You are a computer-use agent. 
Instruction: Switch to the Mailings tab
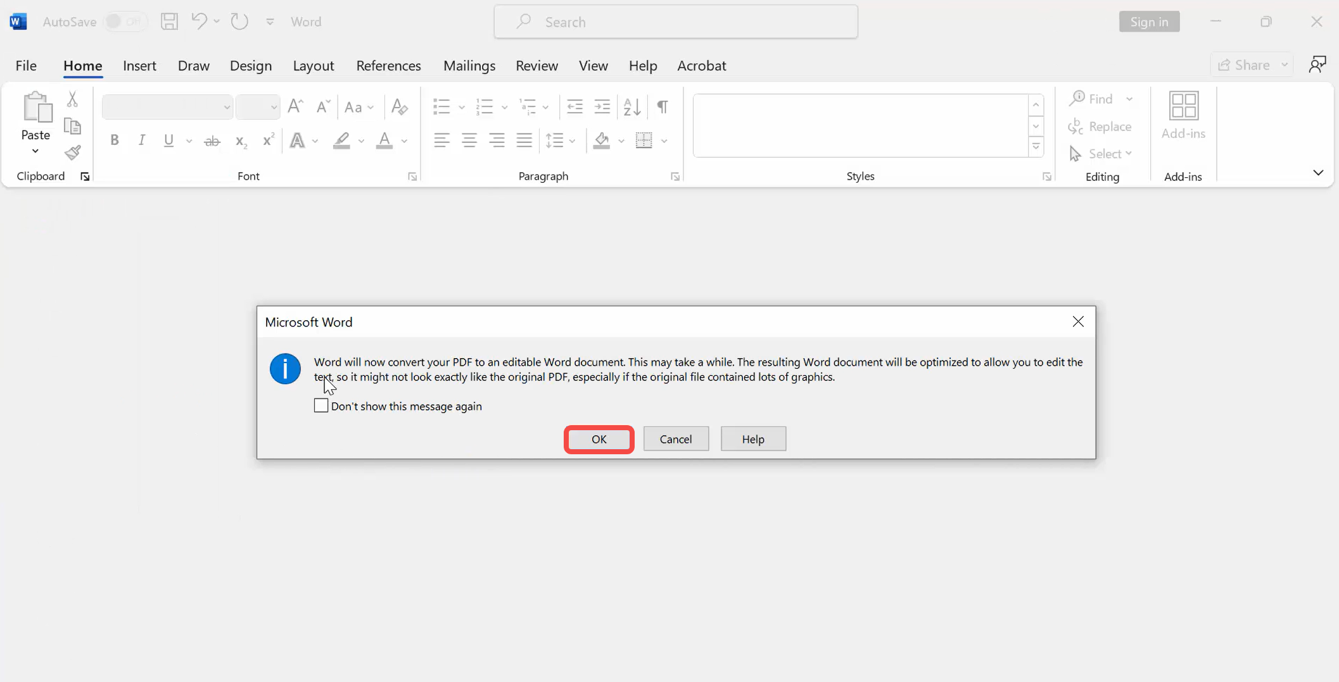click(x=469, y=65)
